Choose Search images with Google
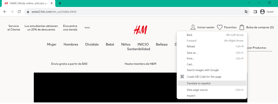Screen dimensions: 278x104 [x=212, y=70]
